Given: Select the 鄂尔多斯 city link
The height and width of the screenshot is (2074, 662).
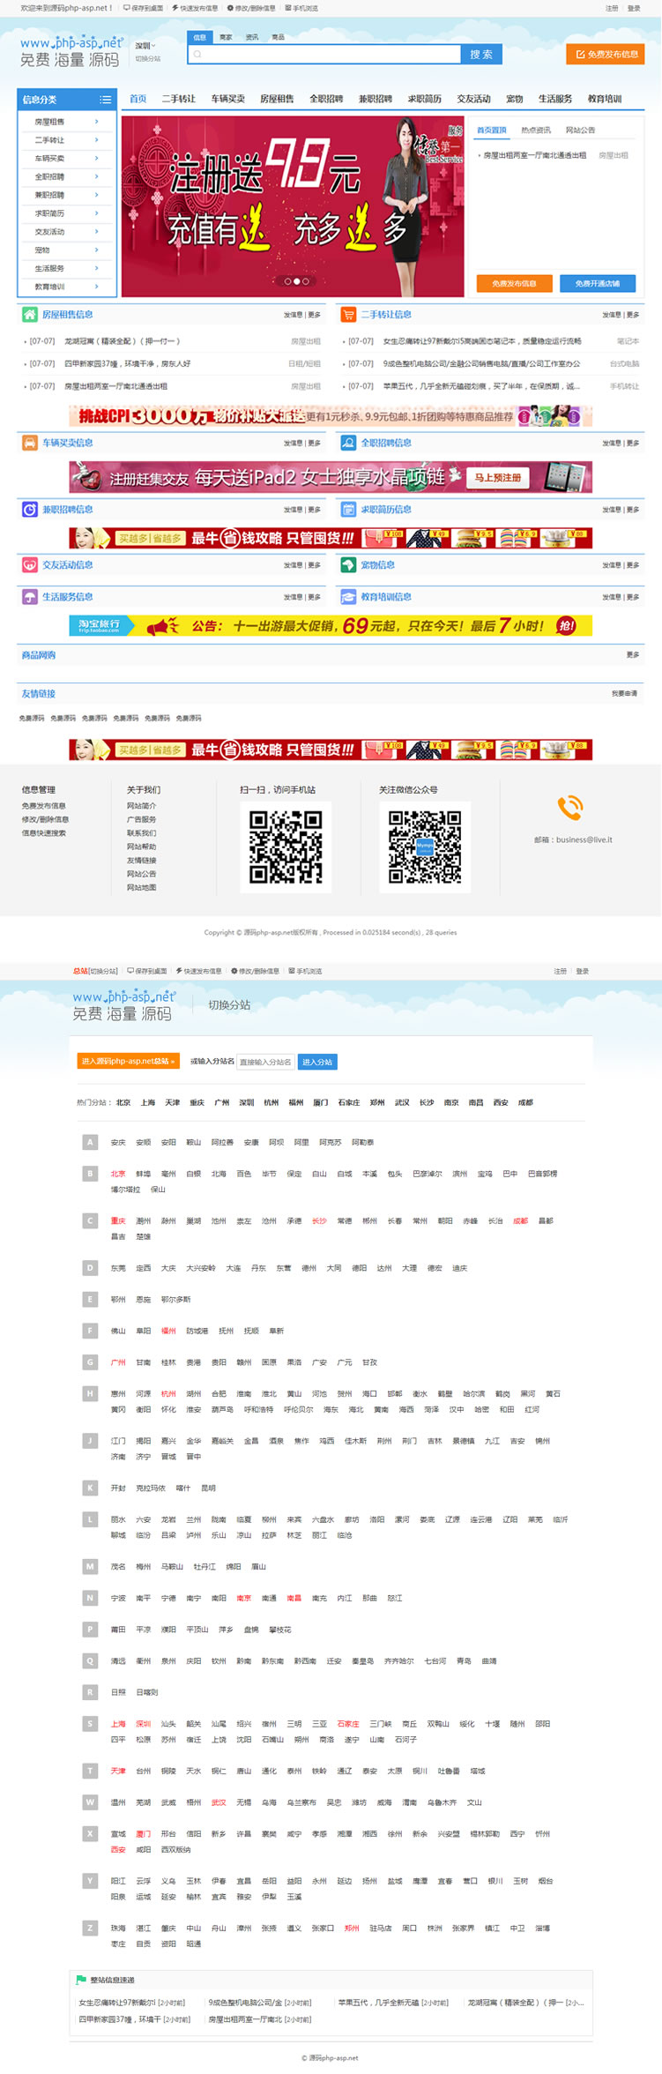Looking at the screenshot, I should pos(176,1300).
